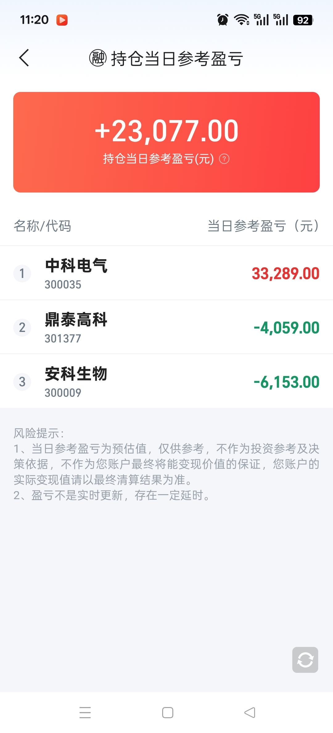Open the question mark help icon

pyautogui.click(x=224, y=159)
